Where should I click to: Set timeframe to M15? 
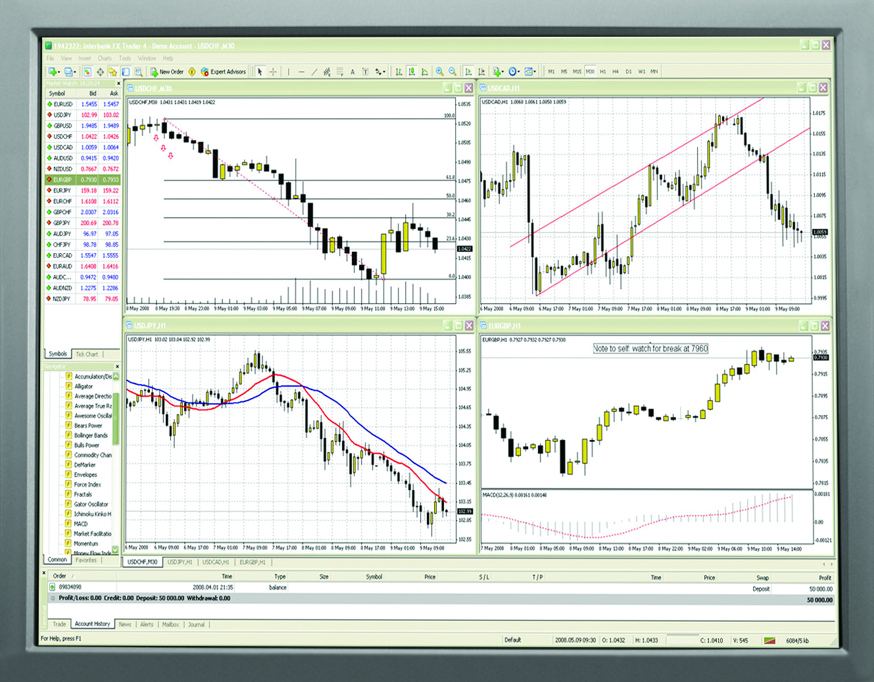pos(577,72)
